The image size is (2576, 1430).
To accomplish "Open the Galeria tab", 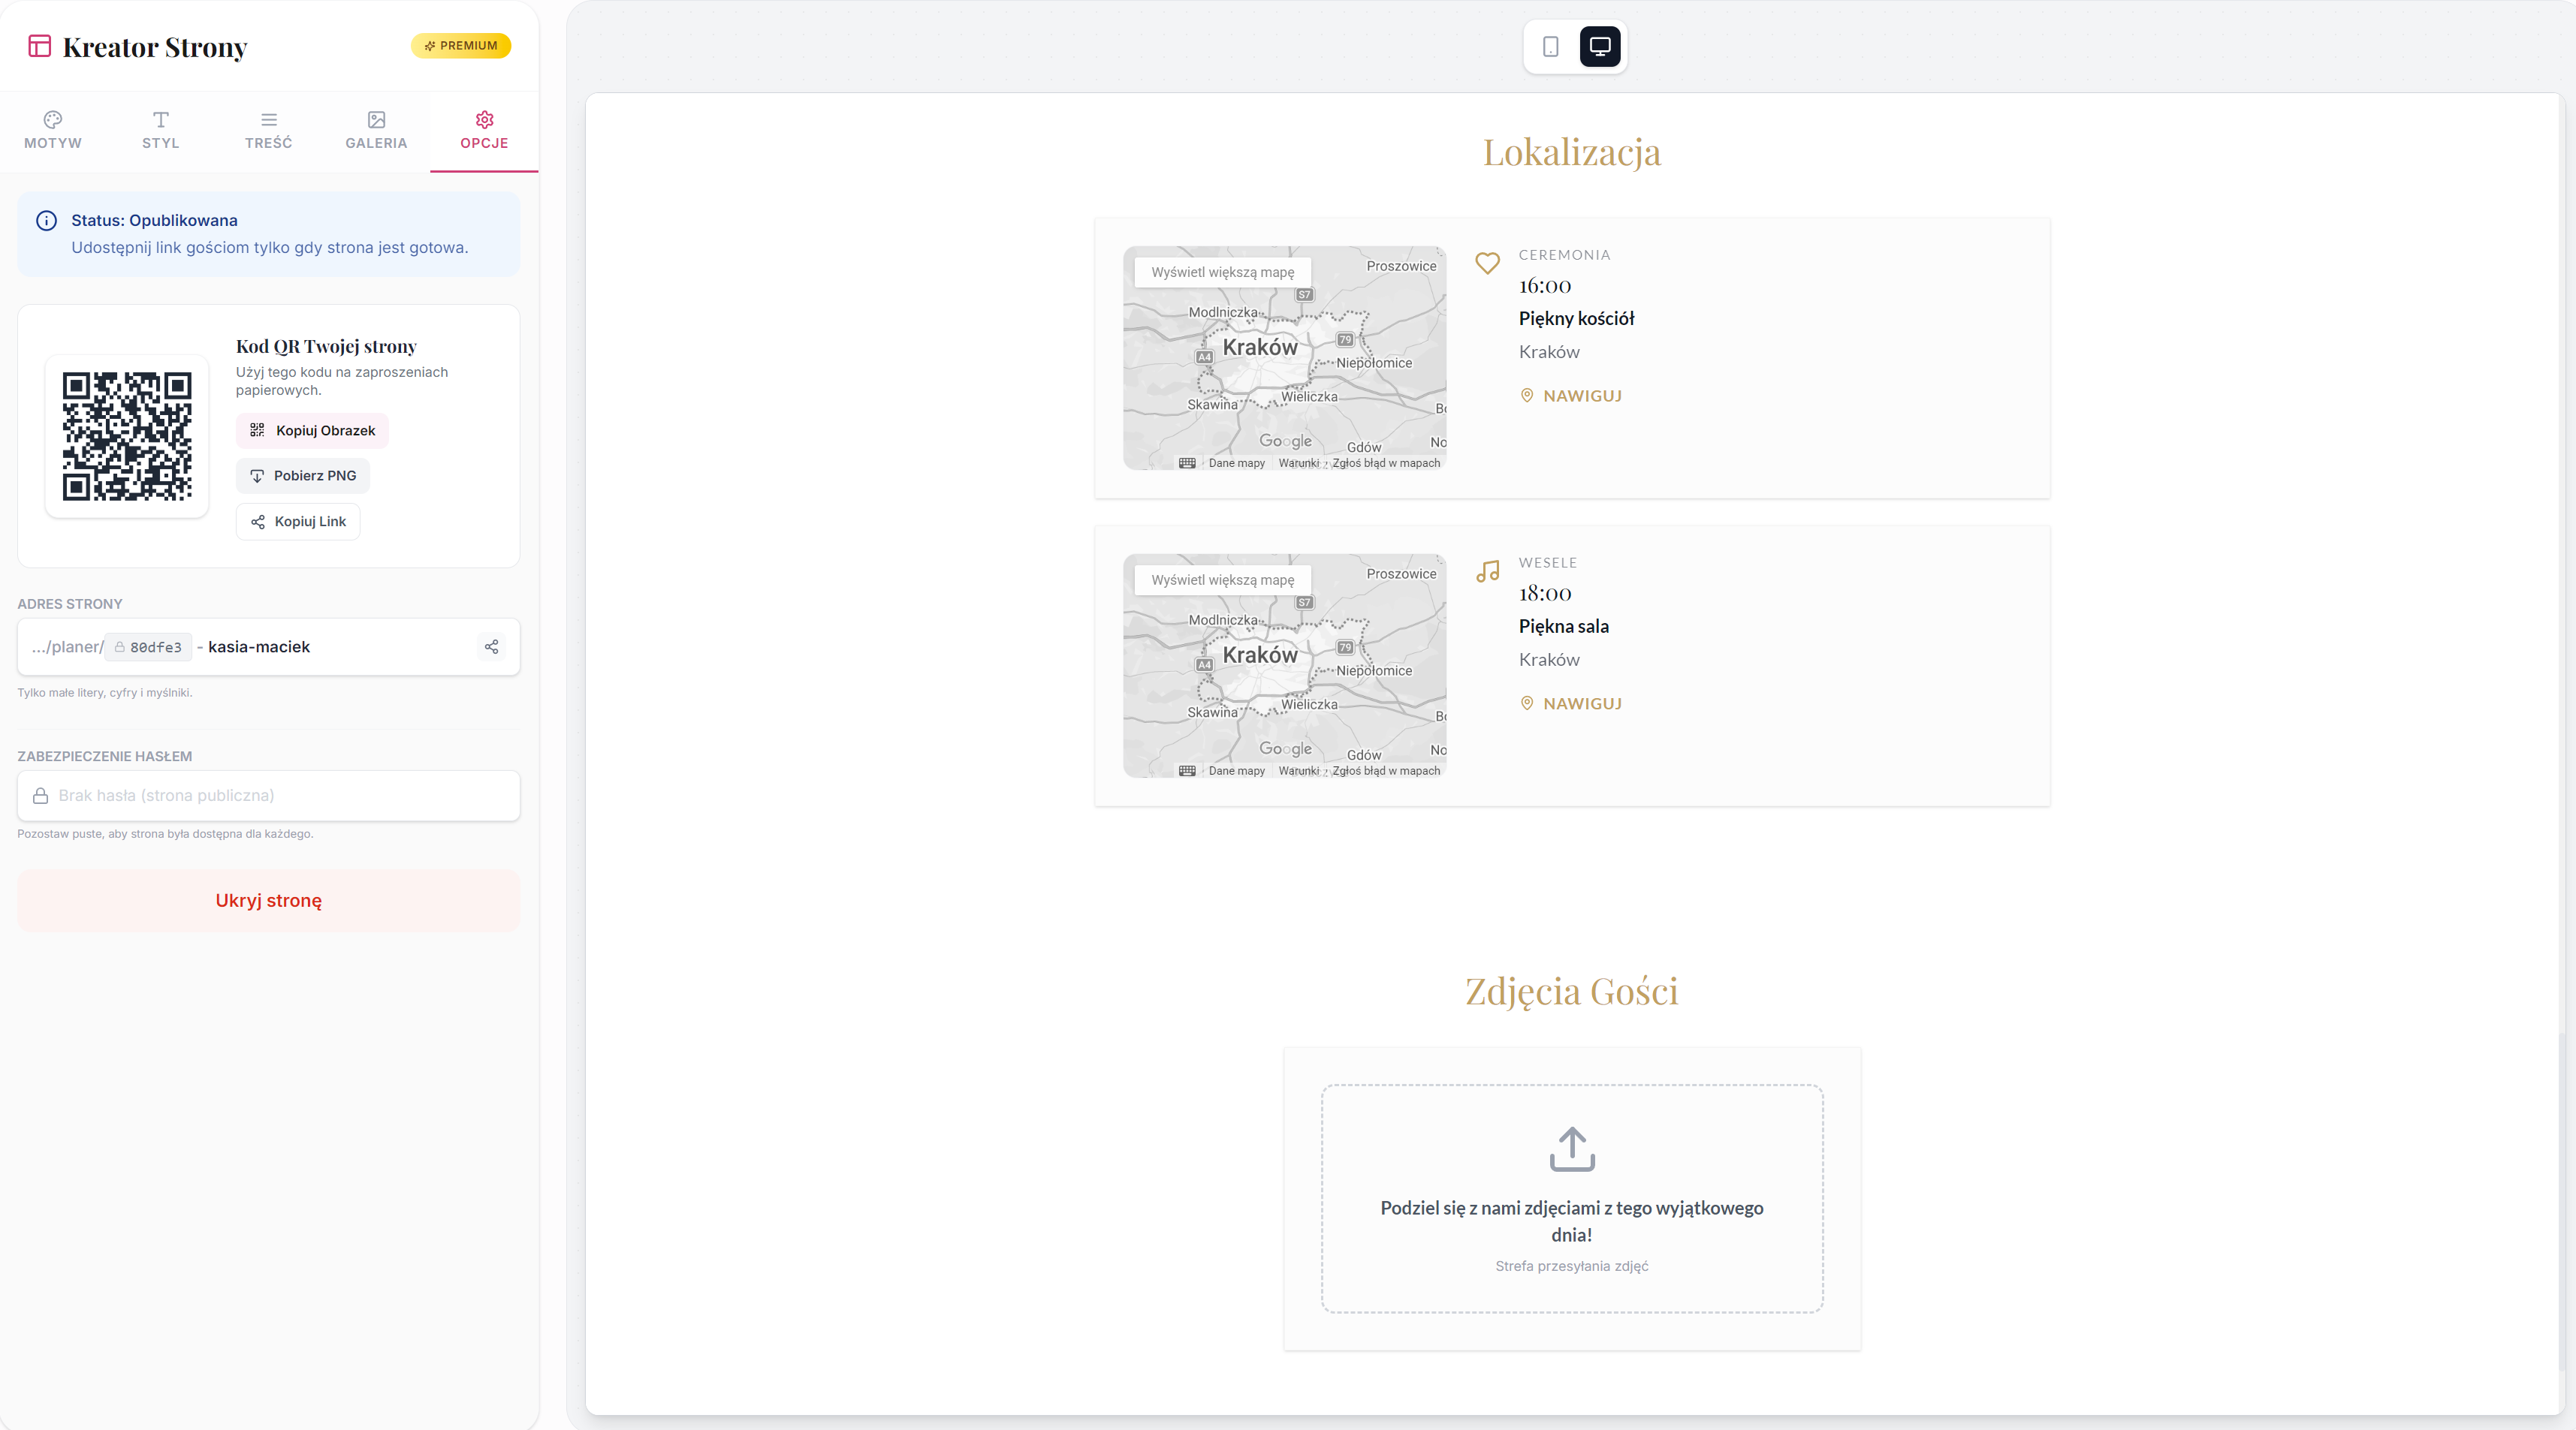I will 376,131.
